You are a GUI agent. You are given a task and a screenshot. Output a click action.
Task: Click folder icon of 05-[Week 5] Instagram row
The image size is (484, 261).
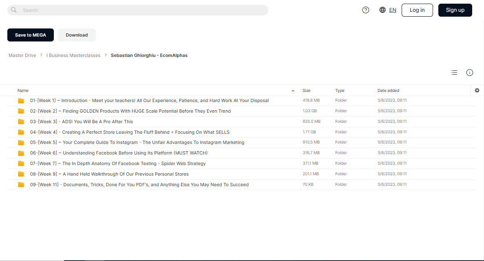point(21,143)
